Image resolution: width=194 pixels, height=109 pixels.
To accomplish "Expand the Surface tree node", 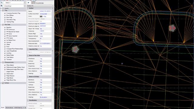I will coord(1,83).
